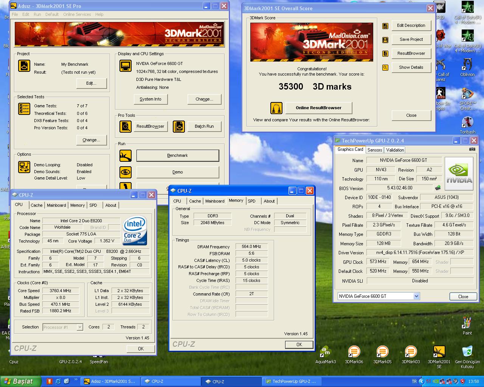Open the AquaMark3 desktop shortcut
The width and height of the screenshot is (484, 387).
[x=325, y=354]
